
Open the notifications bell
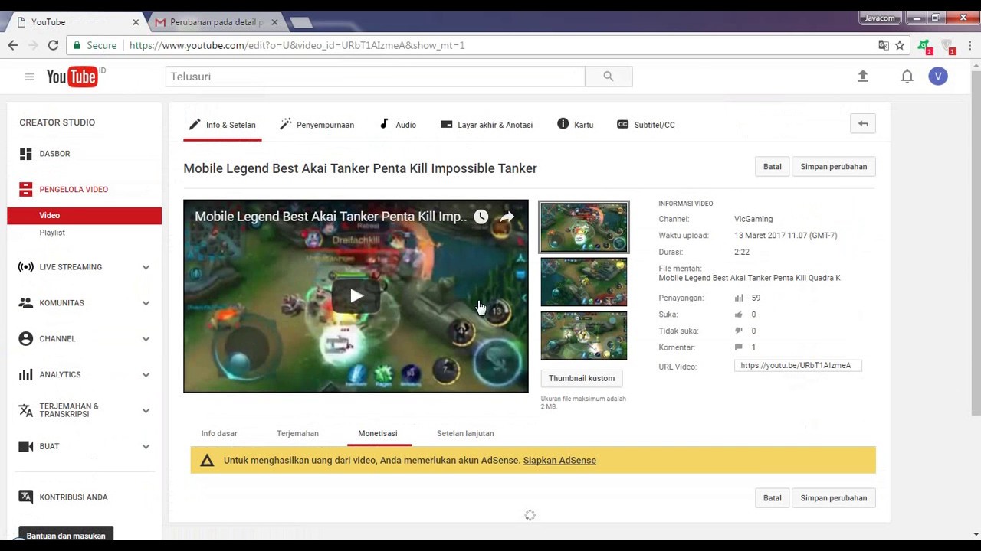907,76
